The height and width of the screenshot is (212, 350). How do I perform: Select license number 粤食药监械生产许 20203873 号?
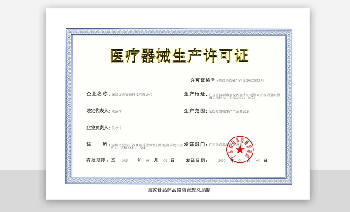click(x=241, y=80)
